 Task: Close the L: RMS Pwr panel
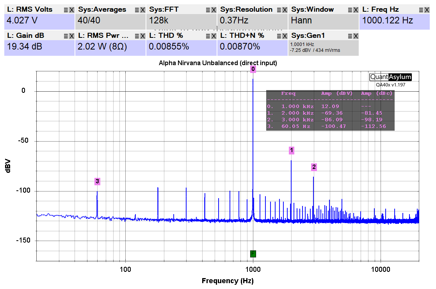[x=142, y=36]
